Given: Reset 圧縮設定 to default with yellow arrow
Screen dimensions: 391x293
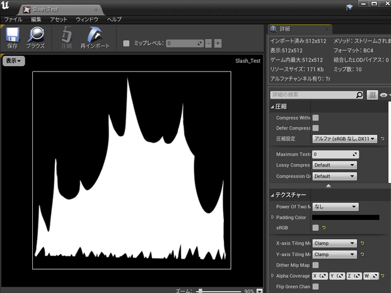Looking at the screenshot, I should pos(383,139).
